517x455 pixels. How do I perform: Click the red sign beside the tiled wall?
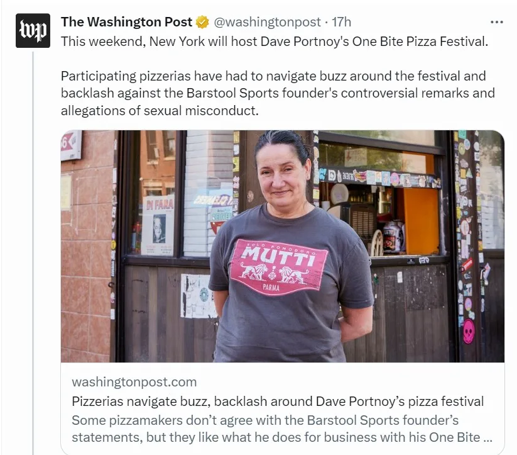point(71,145)
